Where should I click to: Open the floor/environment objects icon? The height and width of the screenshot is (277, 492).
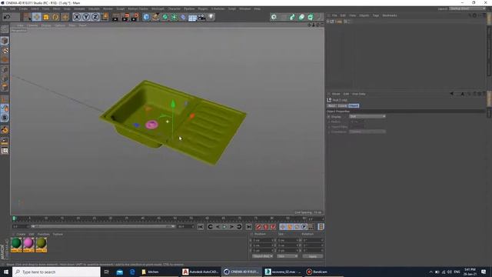192,17
